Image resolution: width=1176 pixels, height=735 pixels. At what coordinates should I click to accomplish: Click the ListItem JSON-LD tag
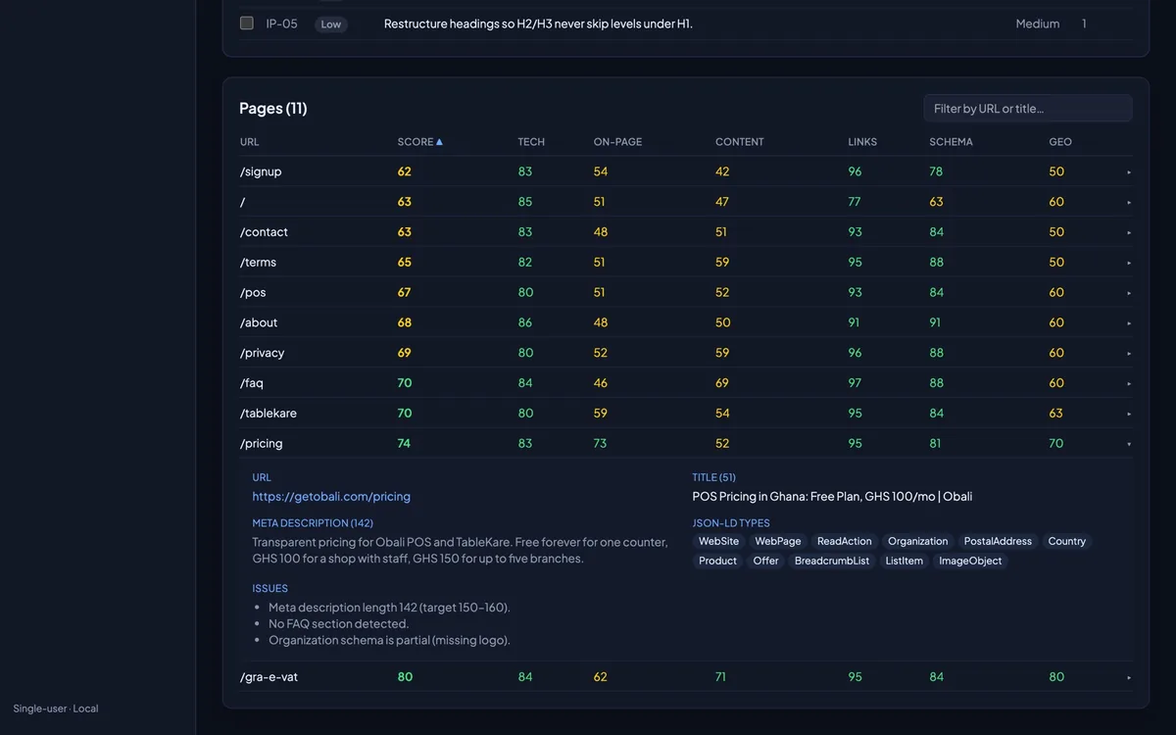point(905,562)
